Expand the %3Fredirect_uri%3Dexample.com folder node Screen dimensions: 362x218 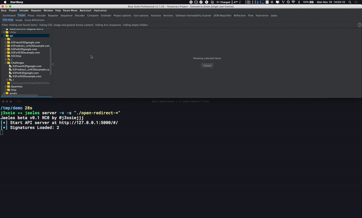point(6,46)
